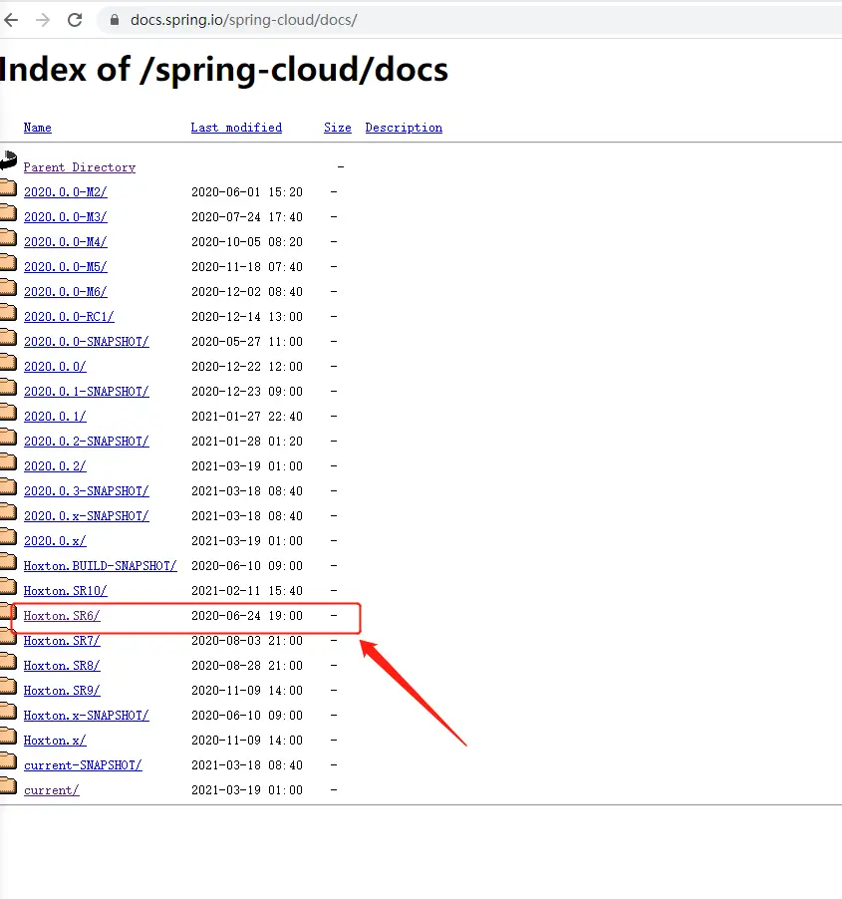Open the Parent Directory link
The height and width of the screenshot is (899, 842).
80,166
